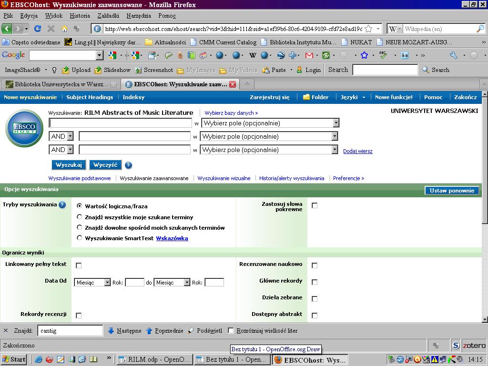Screen dimensions: 488x366
Task: Check Dzieła zebrane checkbox
Action: (x=315, y=299)
